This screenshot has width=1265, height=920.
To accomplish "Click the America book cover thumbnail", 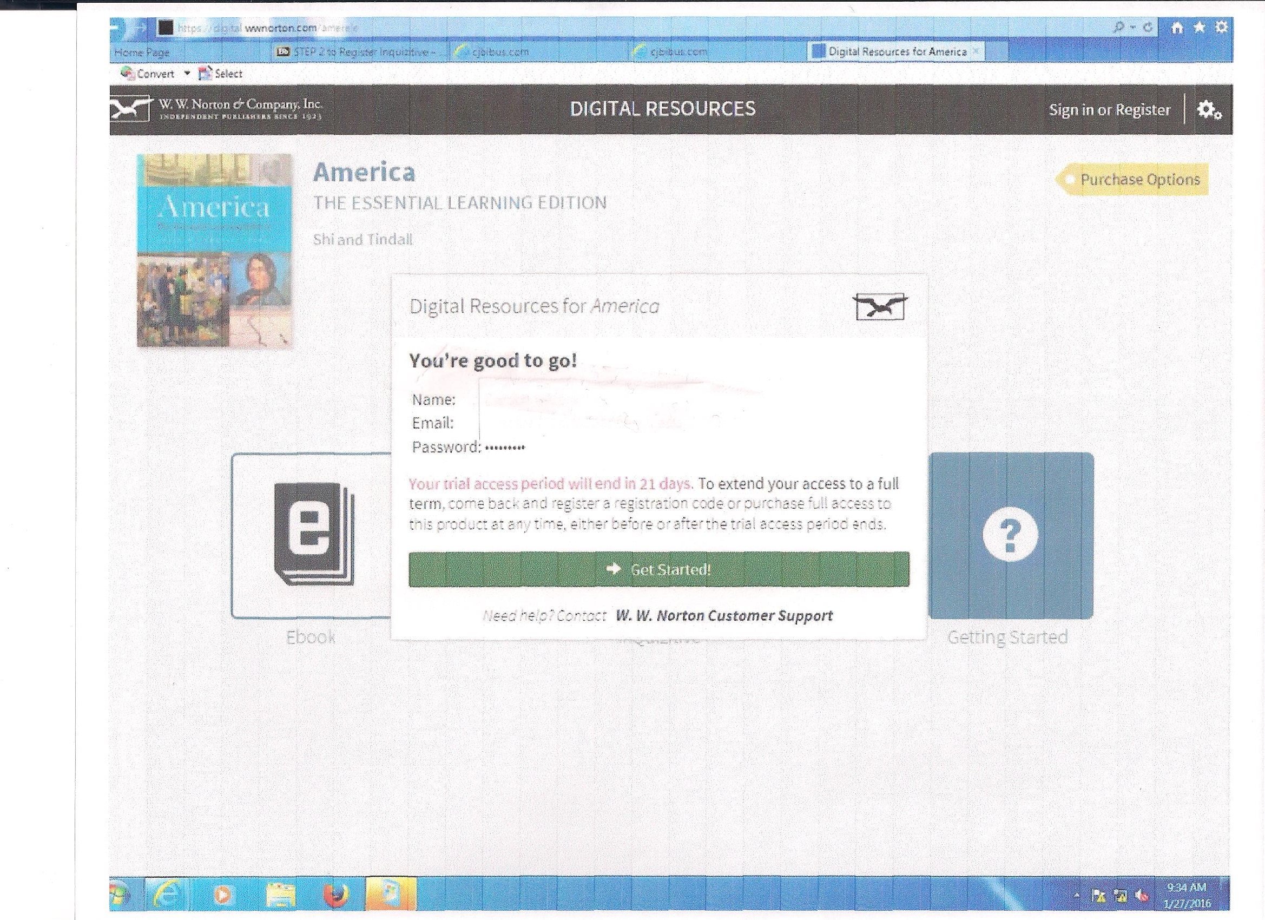I will pos(215,251).
